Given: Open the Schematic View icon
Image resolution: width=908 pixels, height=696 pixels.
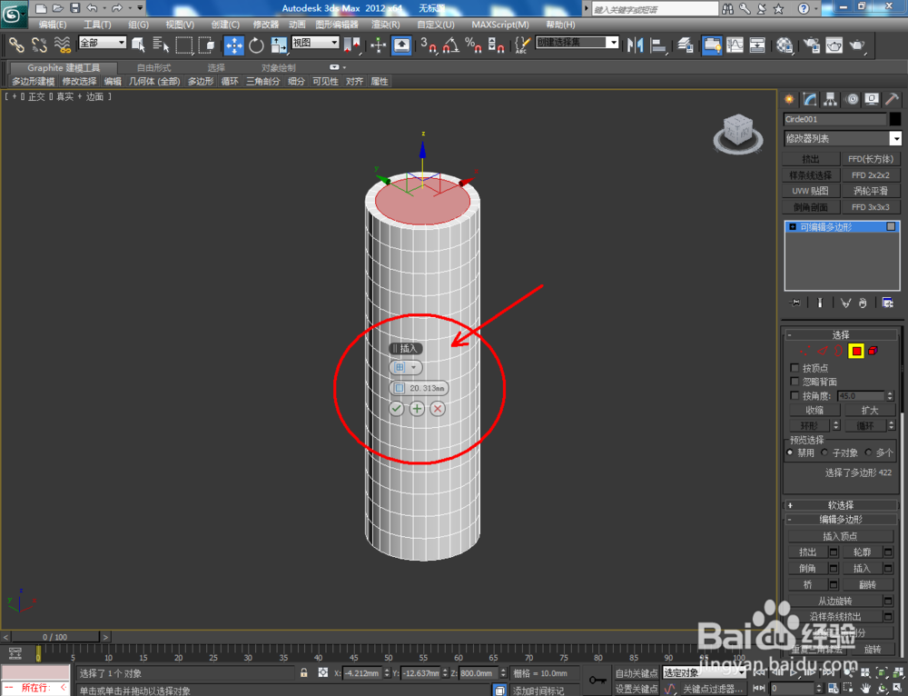Looking at the screenshot, I should pyautogui.click(x=757, y=45).
